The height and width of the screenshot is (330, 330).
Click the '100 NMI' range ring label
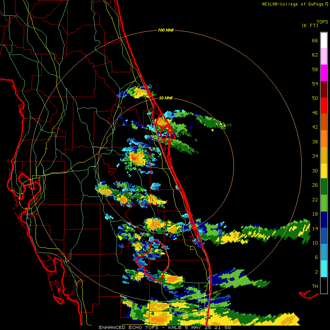click(x=166, y=30)
